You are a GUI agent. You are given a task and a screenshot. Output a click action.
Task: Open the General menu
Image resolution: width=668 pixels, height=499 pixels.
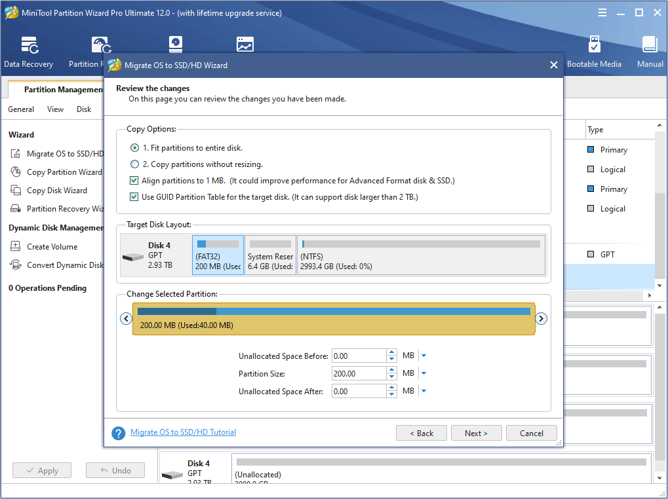[21, 109]
